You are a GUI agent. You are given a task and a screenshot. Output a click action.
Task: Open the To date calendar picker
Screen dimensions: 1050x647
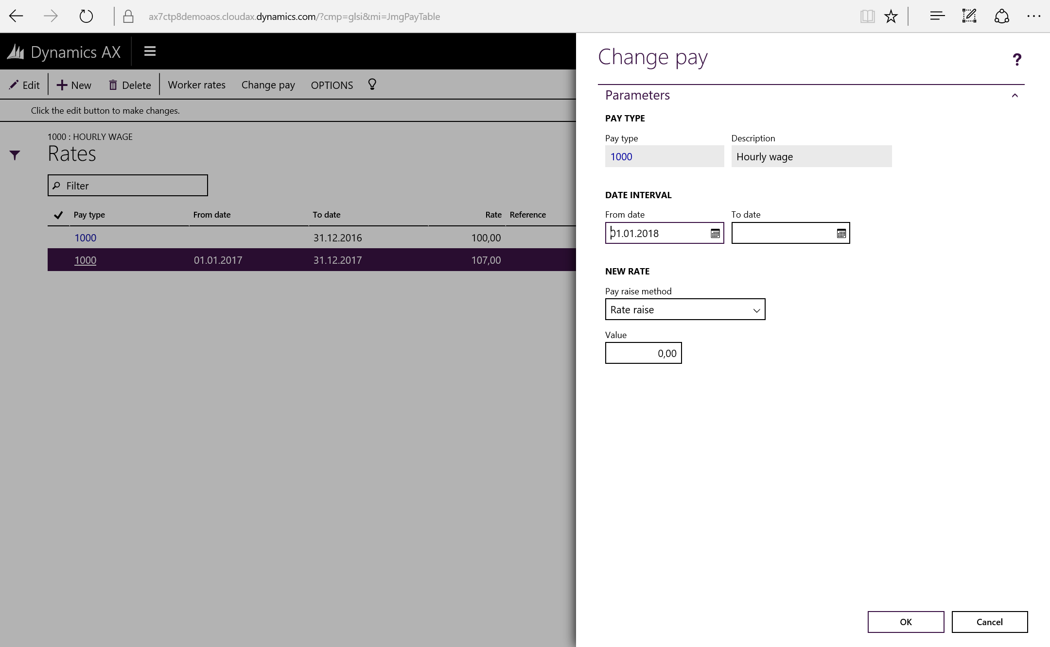841,234
